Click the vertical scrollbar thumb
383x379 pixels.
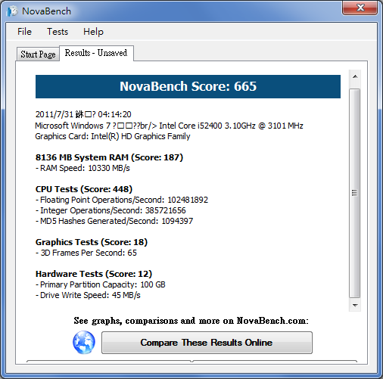355,193
